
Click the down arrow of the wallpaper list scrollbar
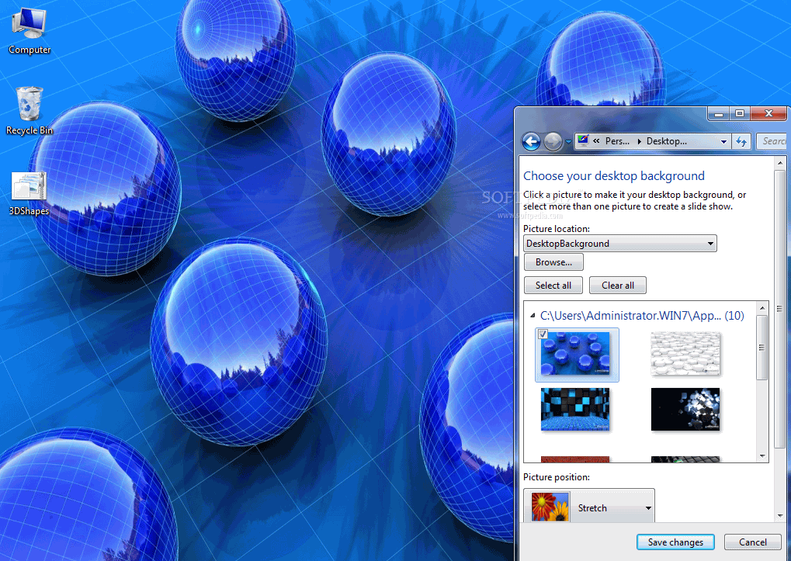coord(762,456)
